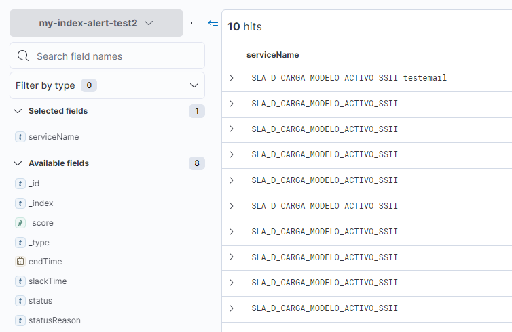Click the _index field name
Viewport: 512px width, 332px height.
pyautogui.click(x=41, y=203)
